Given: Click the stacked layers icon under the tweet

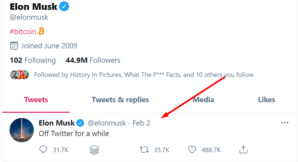Looking at the screenshot, I should coord(94,150).
